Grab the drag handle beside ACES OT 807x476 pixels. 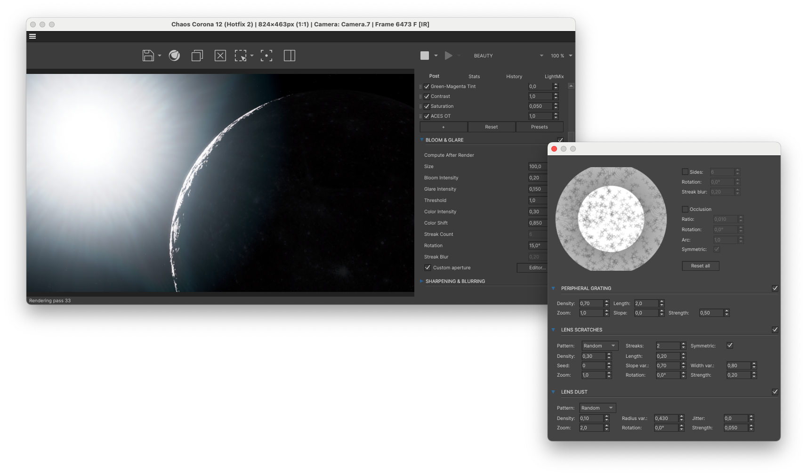click(420, 116)
